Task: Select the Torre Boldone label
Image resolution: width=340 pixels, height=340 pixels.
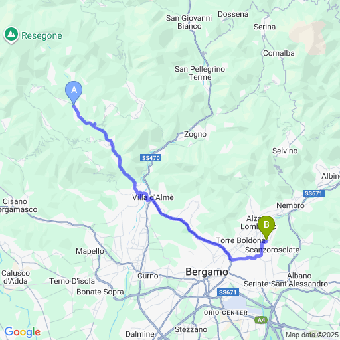Action: pyautogui.click(x=240, y=240)
